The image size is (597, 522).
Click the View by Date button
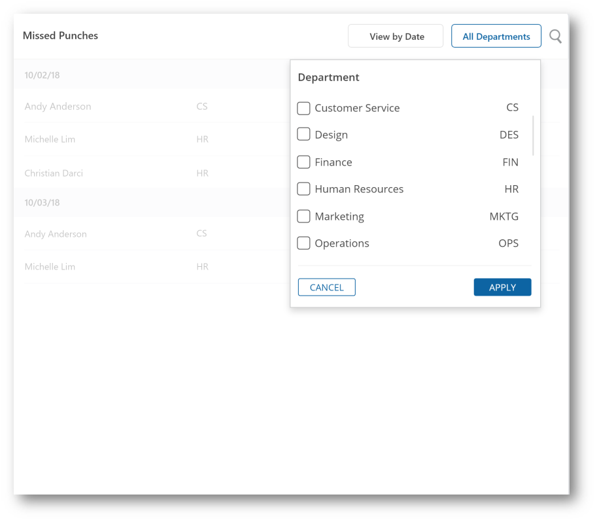[396, 37]
